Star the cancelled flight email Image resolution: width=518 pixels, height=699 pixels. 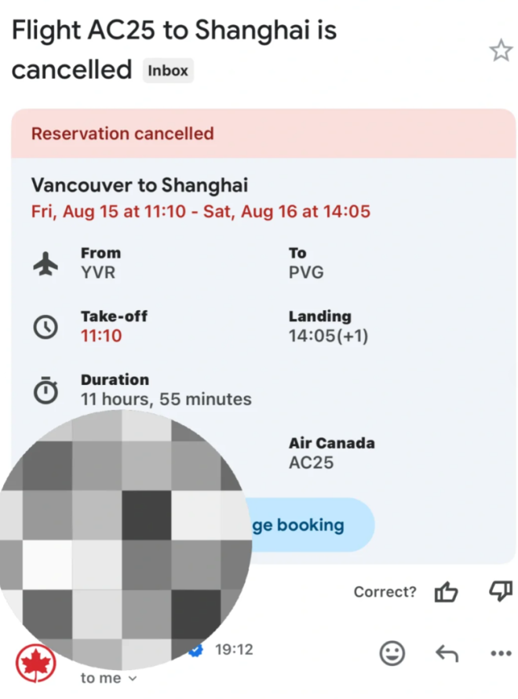click(500, 52)
